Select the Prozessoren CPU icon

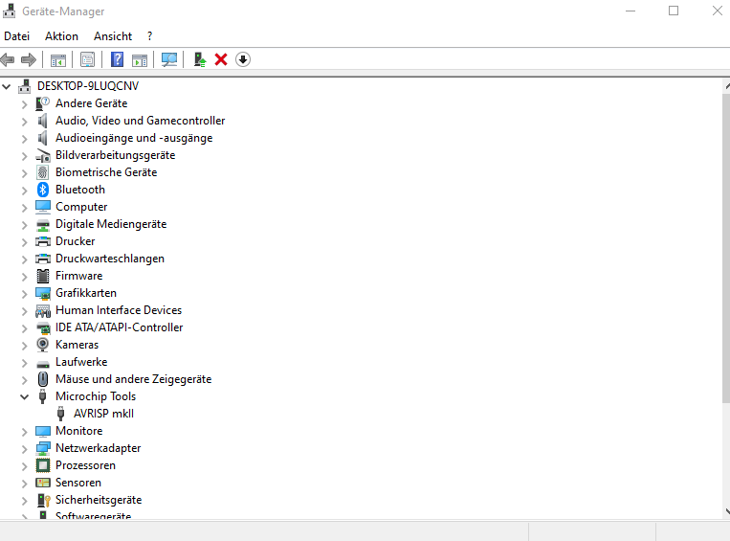[x=43, y=465]
